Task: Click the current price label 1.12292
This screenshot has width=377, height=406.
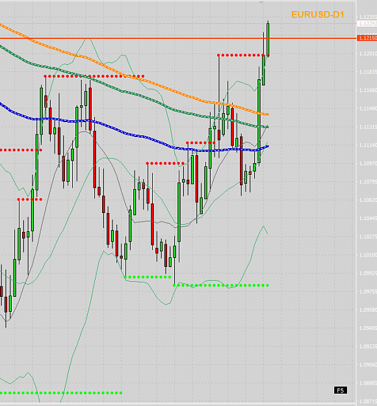Action: coord(367,24)
